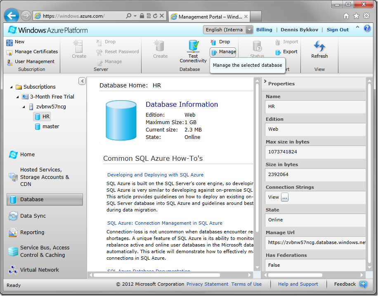Viewport: 378px width, 296px height.
Task: Open the language selection dropdown
Action: pyautogui.click(x=228, y=30)
